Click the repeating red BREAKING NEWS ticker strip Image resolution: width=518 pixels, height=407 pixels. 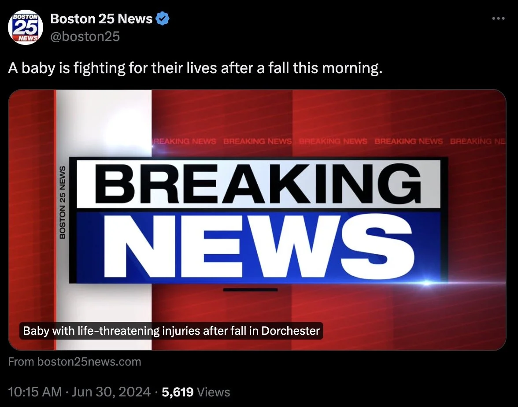coord(329,141)
